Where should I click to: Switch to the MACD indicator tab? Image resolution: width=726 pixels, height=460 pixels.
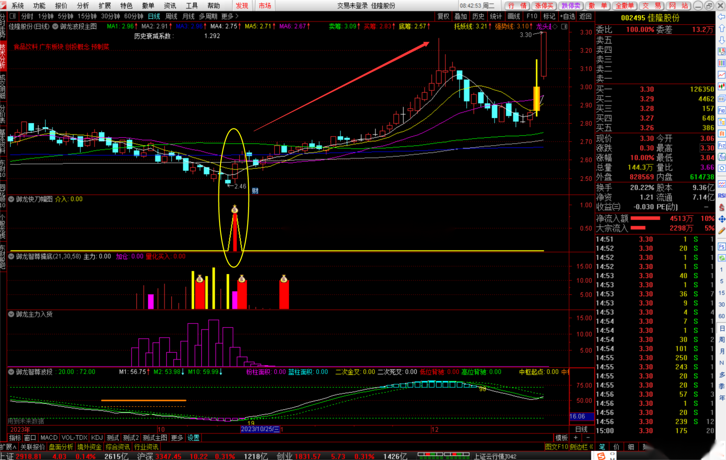tap(49, 438)
